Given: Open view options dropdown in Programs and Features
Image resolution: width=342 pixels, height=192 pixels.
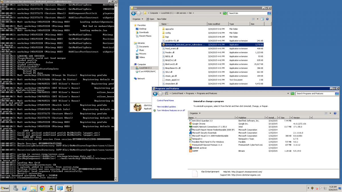Looking at the screenshot, I should (x=331, y=113).
